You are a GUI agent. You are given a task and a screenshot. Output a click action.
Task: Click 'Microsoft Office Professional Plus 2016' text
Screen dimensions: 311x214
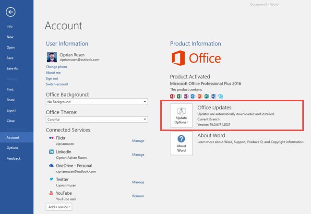tap(206, 83)
